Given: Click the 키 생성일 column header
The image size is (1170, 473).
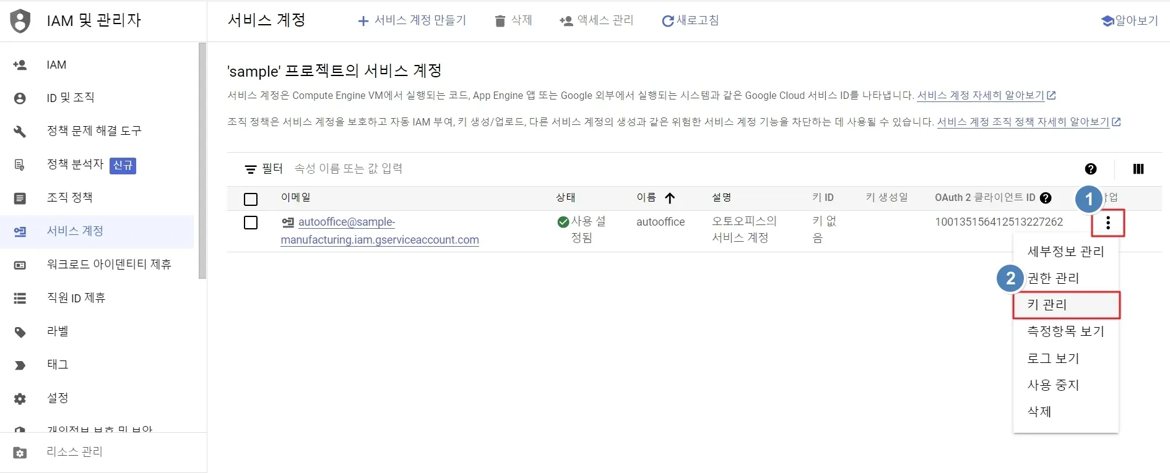Looking at the screenshot, I should (x=886, y=197).
